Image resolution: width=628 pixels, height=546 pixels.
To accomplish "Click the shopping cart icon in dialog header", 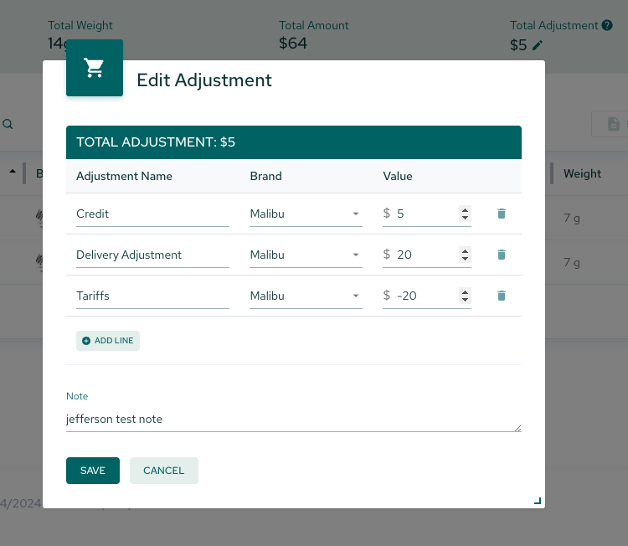I will point(94,68).
